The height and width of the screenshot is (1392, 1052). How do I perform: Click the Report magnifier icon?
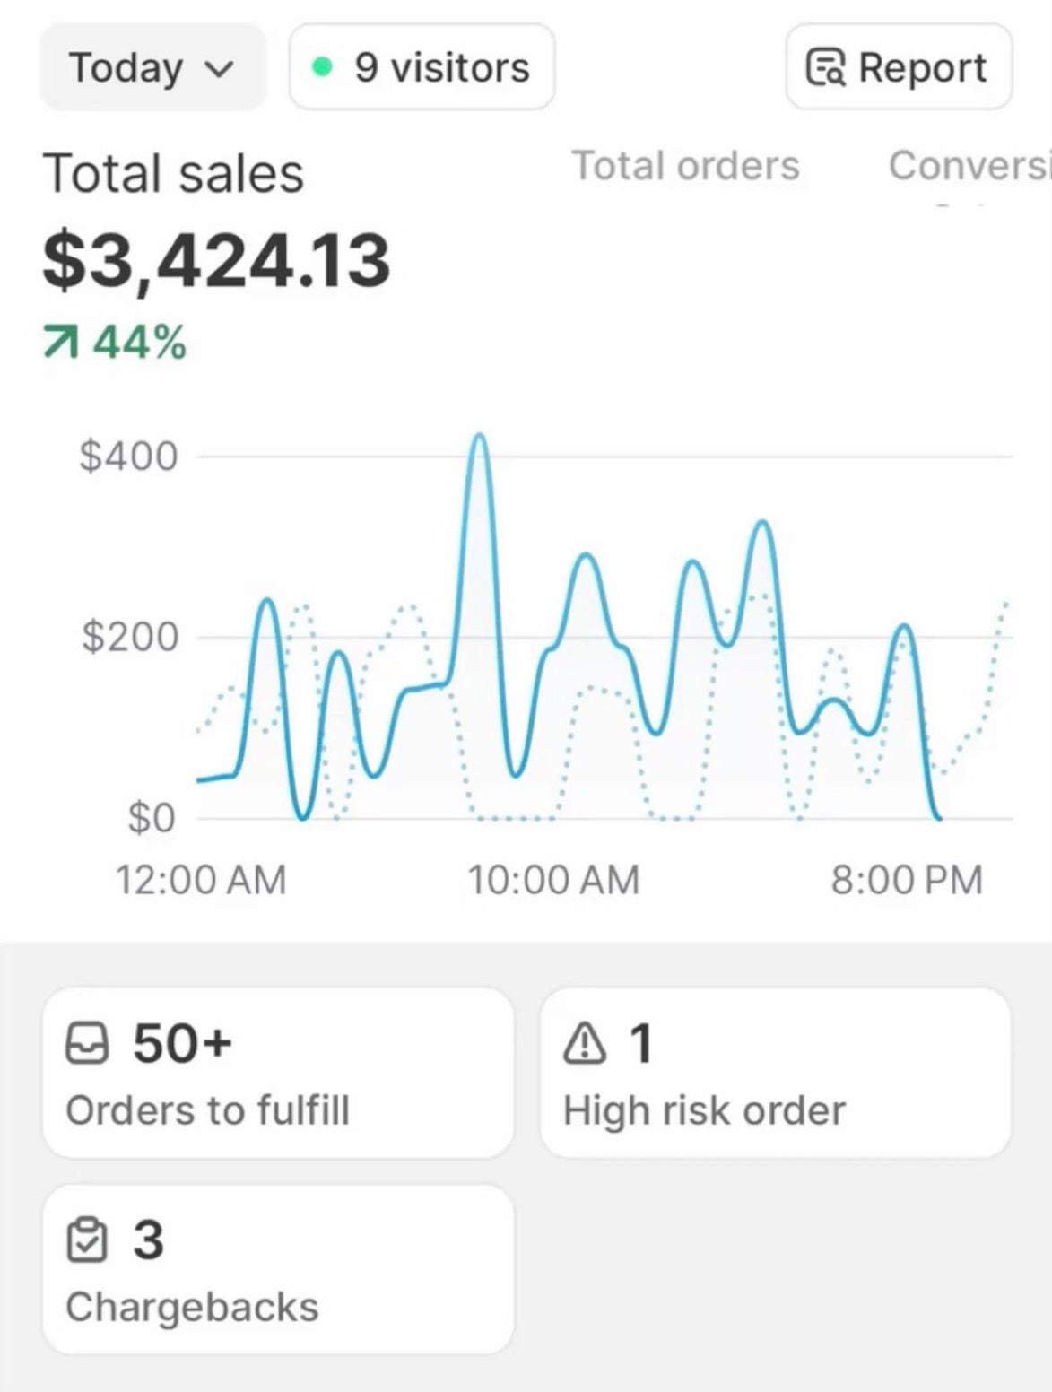825,68
